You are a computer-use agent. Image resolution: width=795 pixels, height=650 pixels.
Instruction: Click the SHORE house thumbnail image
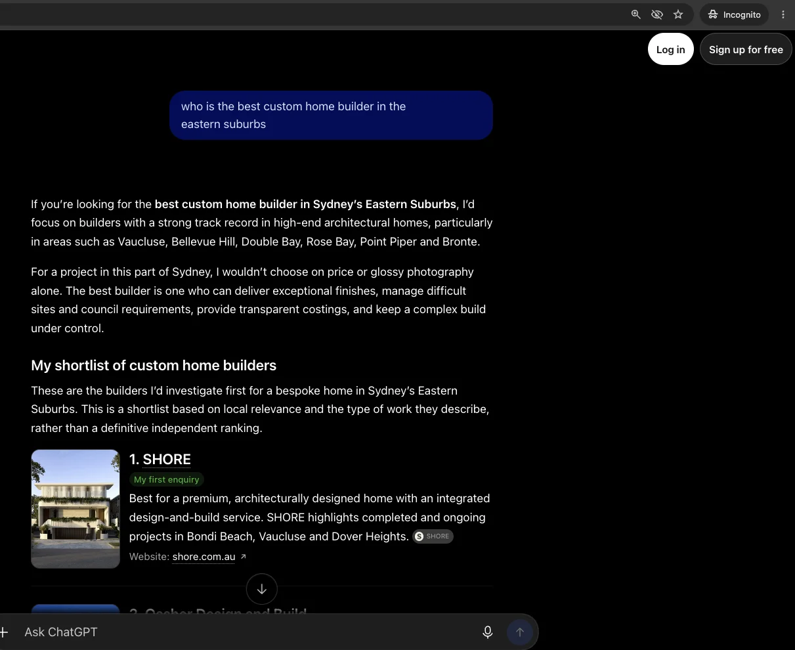(x=75, y=509)
